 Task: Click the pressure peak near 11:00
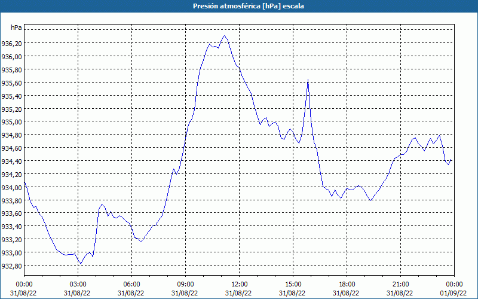pos(225,36)
